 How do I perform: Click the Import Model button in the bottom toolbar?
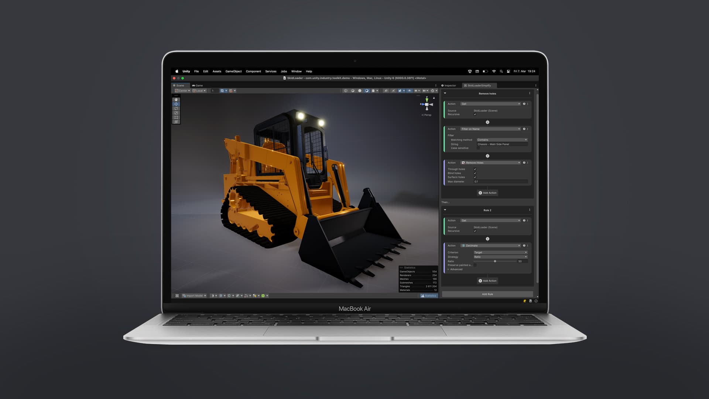(193, 295)
